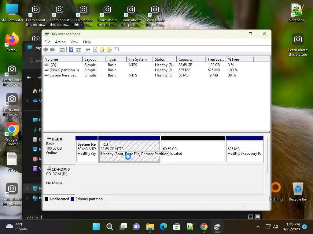Click the yellow sheet with green arrow icon
Screen dimensions: 313x234
[x=102, y=50]
